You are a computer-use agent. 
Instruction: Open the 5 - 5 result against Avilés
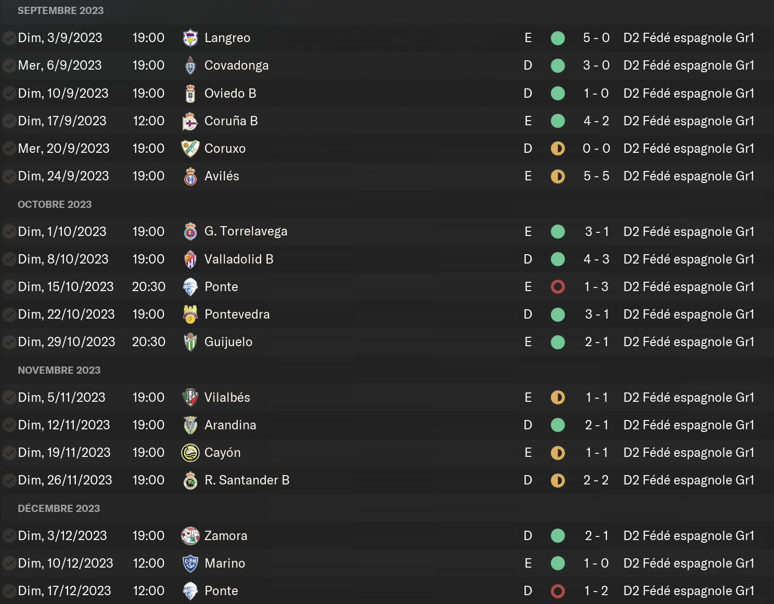coord(596,176)
